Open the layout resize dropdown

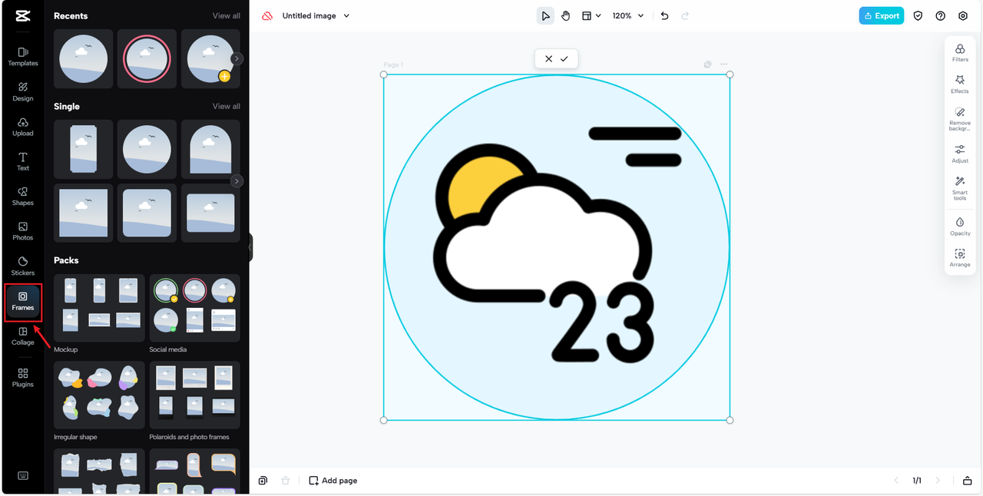pos(591,15)
